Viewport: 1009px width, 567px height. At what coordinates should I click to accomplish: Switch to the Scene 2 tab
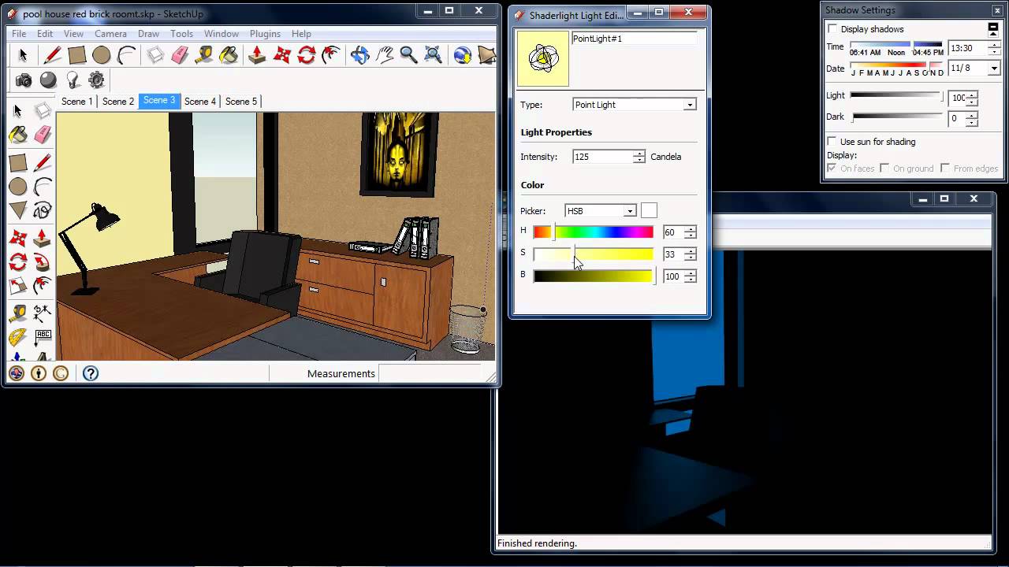tap(118, 102)
